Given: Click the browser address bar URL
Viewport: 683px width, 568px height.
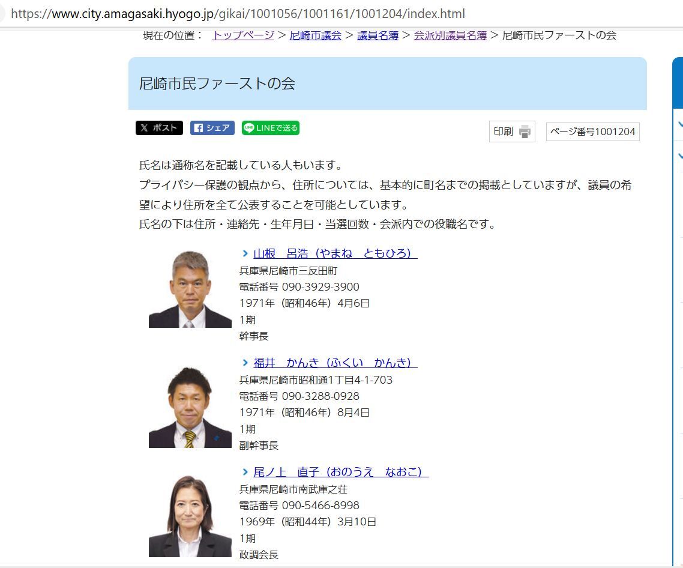Looking at the screenshot, I should coord(238,14).
